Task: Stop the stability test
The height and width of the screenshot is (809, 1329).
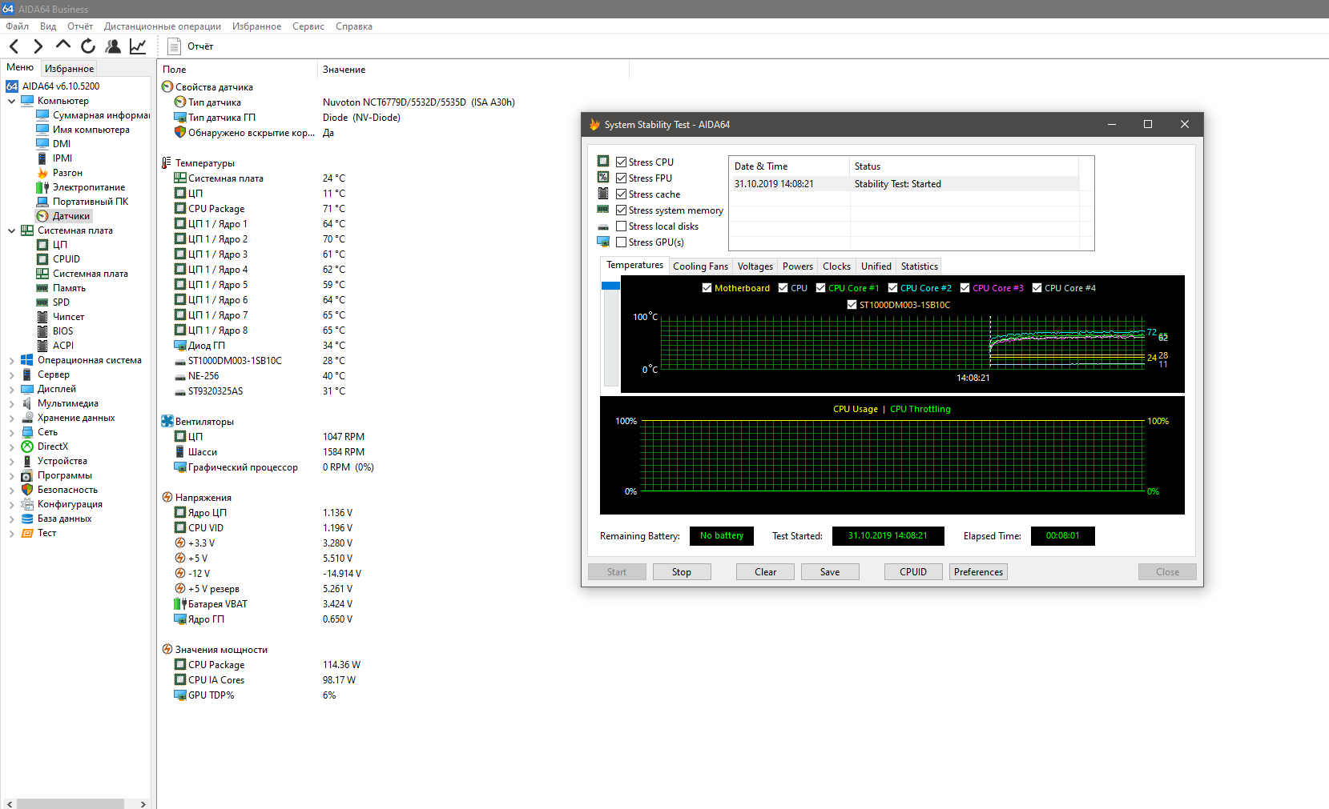Action: pos(682,572)
